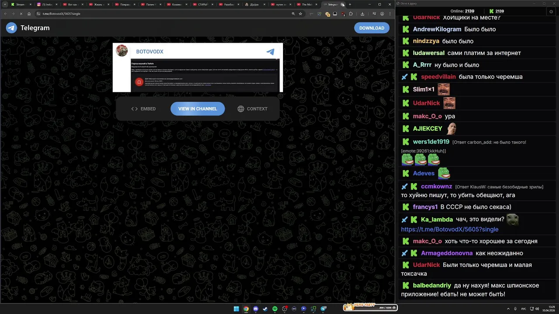Click the BOTOVODX channel name
Viewport: 559px width, 314px height.
coord(150,51)
